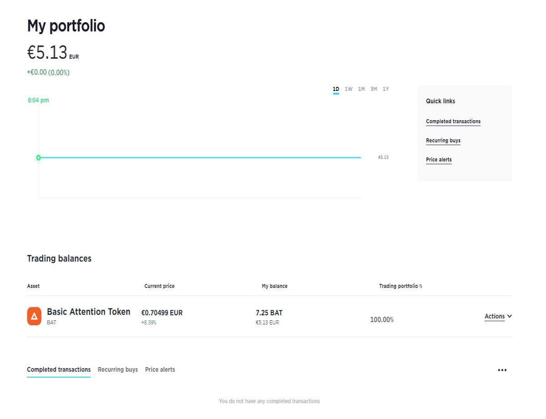Screen dimensions: 546x419
Task: Click the Quick links heading
Action: (x=440, y=101)
